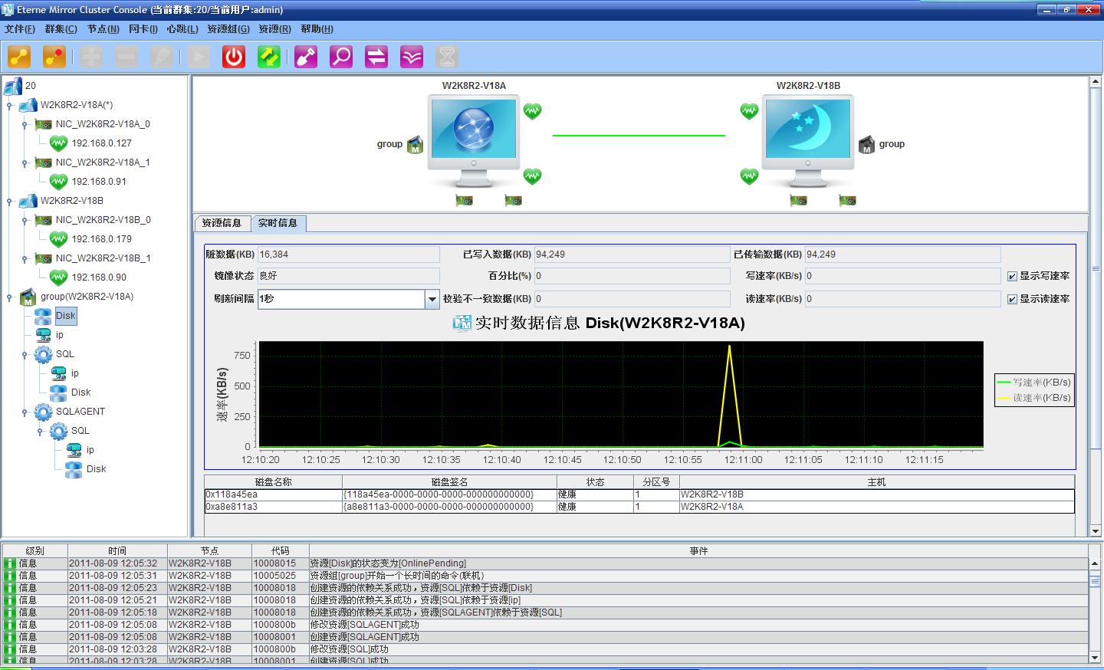The height and width of the screenshot is (670, 1104).
Task: Select IP address 192.168.0.90 in tree
Action: pyautogui.click(x=99, y=278)
